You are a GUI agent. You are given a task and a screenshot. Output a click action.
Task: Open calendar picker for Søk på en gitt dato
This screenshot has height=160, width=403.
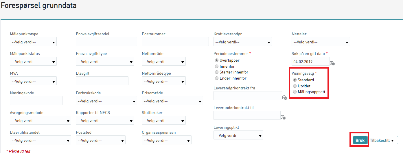point(332,63)
